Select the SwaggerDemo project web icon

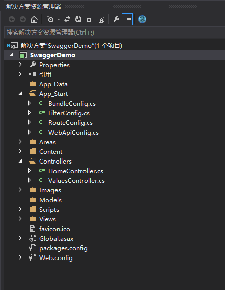coord(23,55)
